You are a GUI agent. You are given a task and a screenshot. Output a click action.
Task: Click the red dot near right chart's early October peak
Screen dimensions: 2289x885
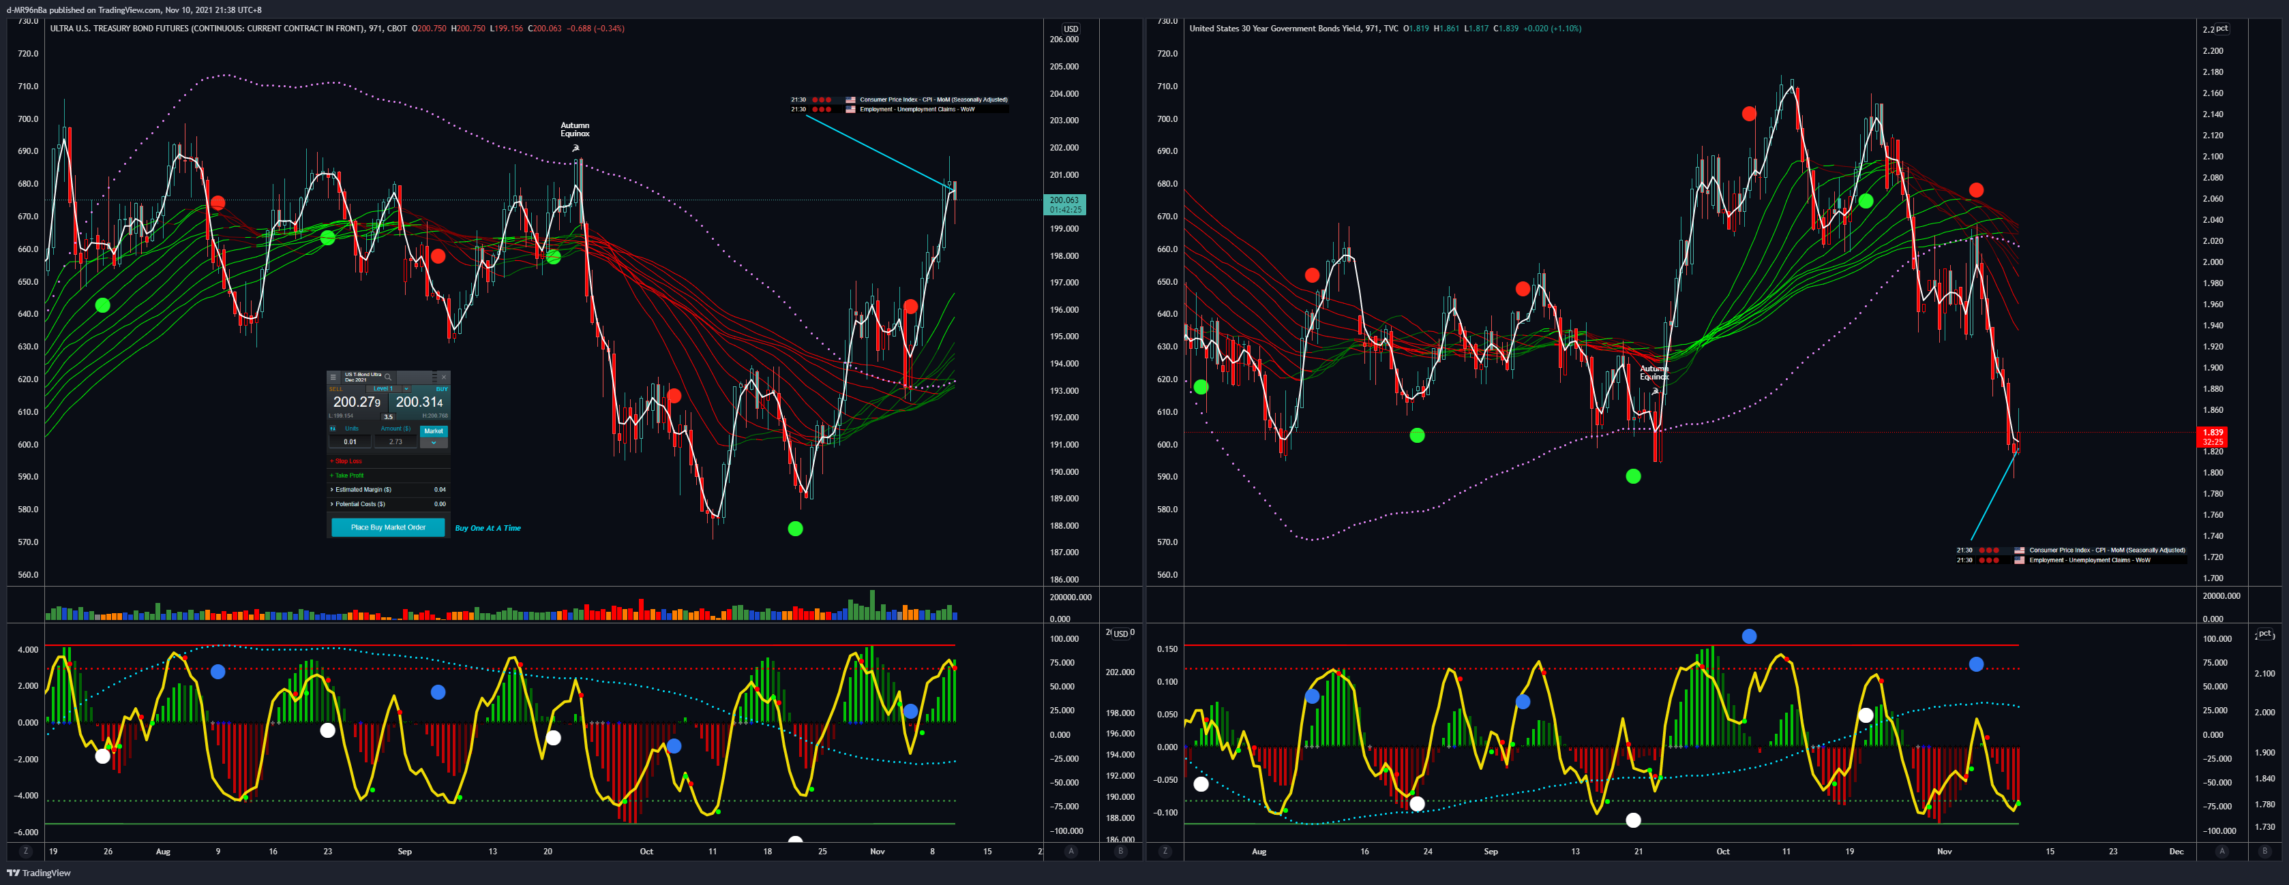tap(1749, 114)
